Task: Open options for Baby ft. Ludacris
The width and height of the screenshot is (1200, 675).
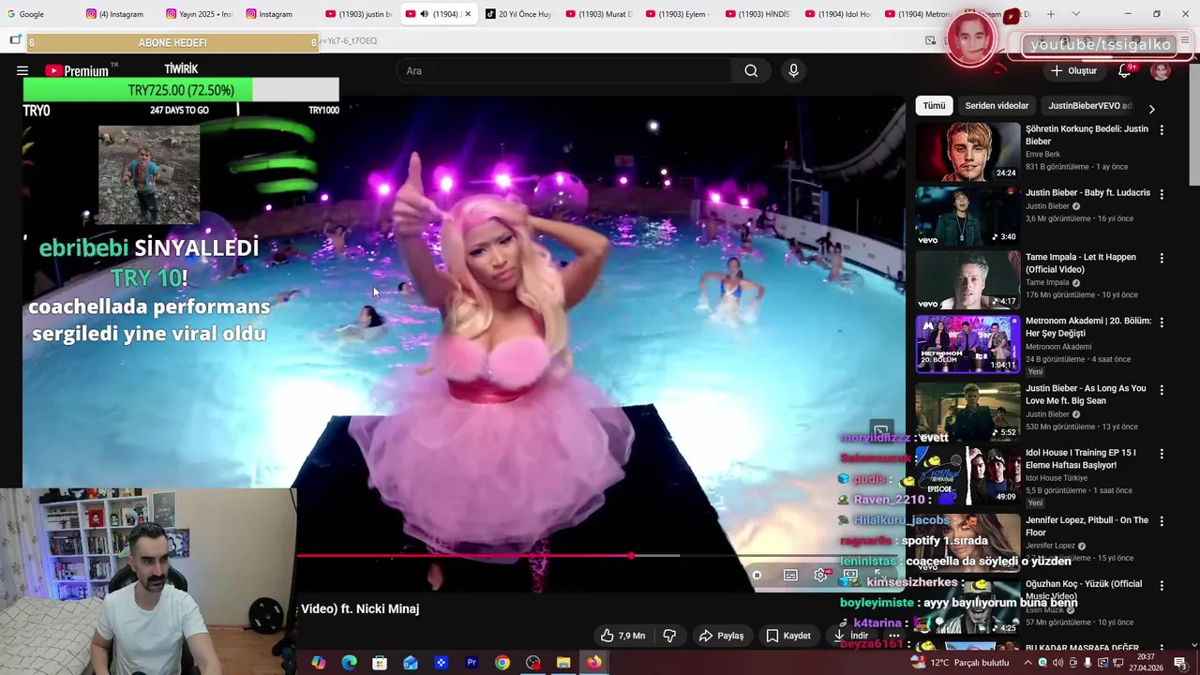Action: point(1162,194)
